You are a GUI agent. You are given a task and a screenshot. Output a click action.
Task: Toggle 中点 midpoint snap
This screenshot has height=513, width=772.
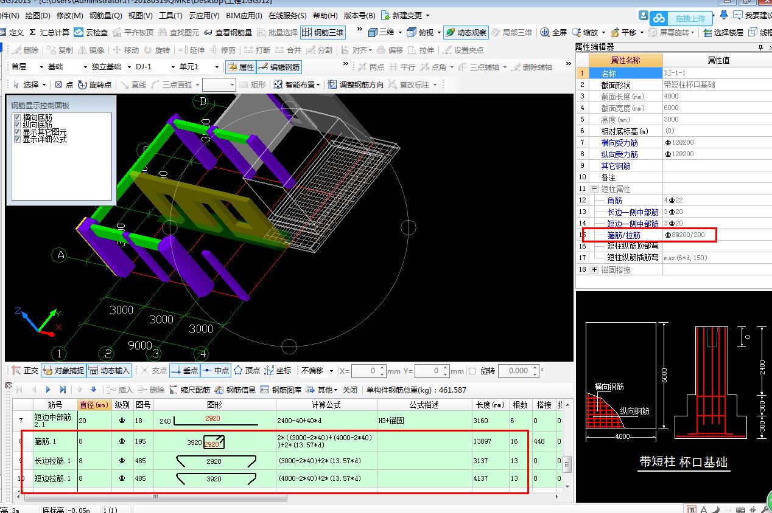[216, 370]
